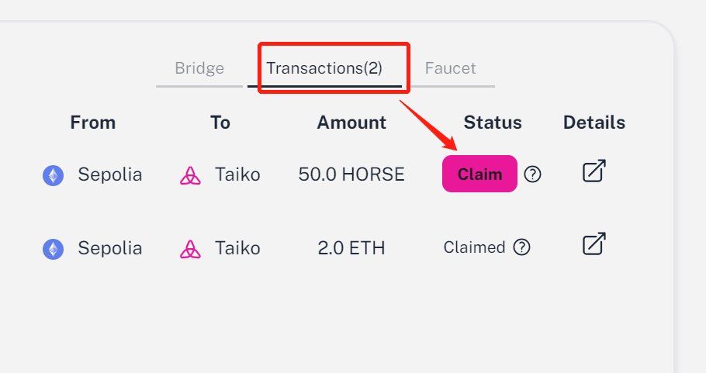
Task: Click the Claimed status text
Action: point(474,247)
